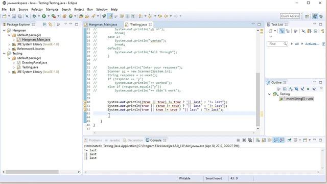Collapse the Hangman project tree node
Screen dimensions: 327x184
click(4, 31)
